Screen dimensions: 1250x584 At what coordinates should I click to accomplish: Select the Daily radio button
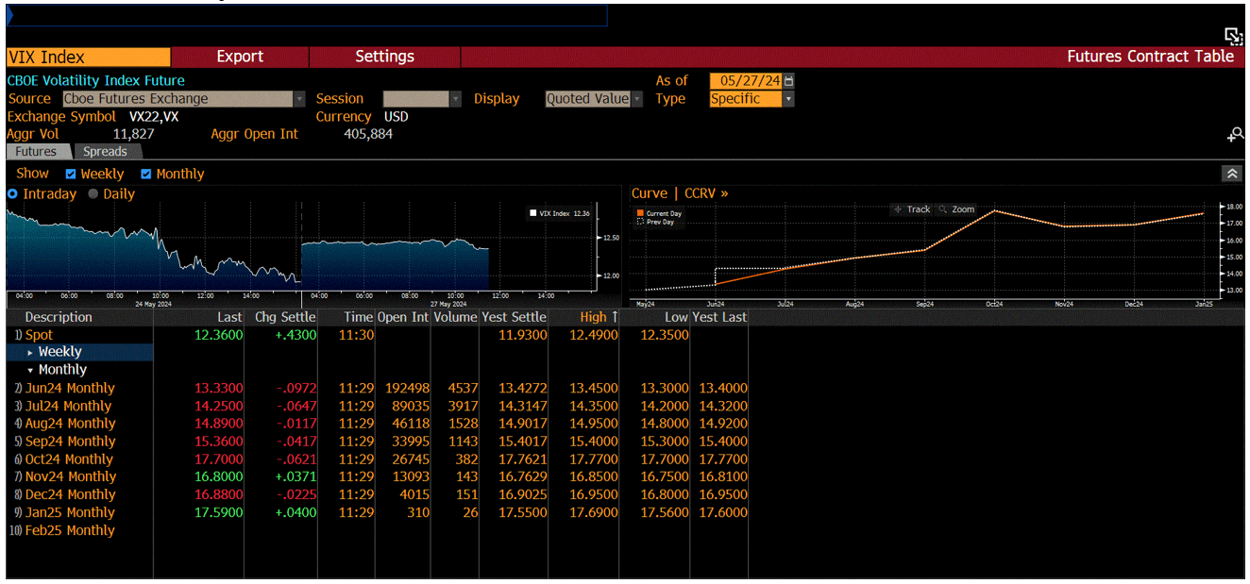(92, 193)
